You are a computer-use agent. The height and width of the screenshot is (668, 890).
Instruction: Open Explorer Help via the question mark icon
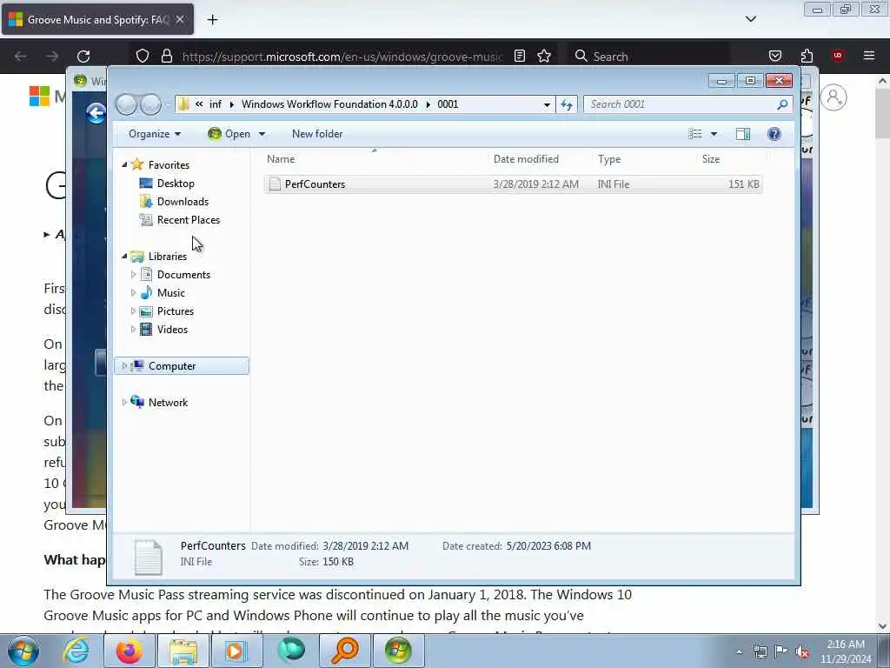coord(774,134)
